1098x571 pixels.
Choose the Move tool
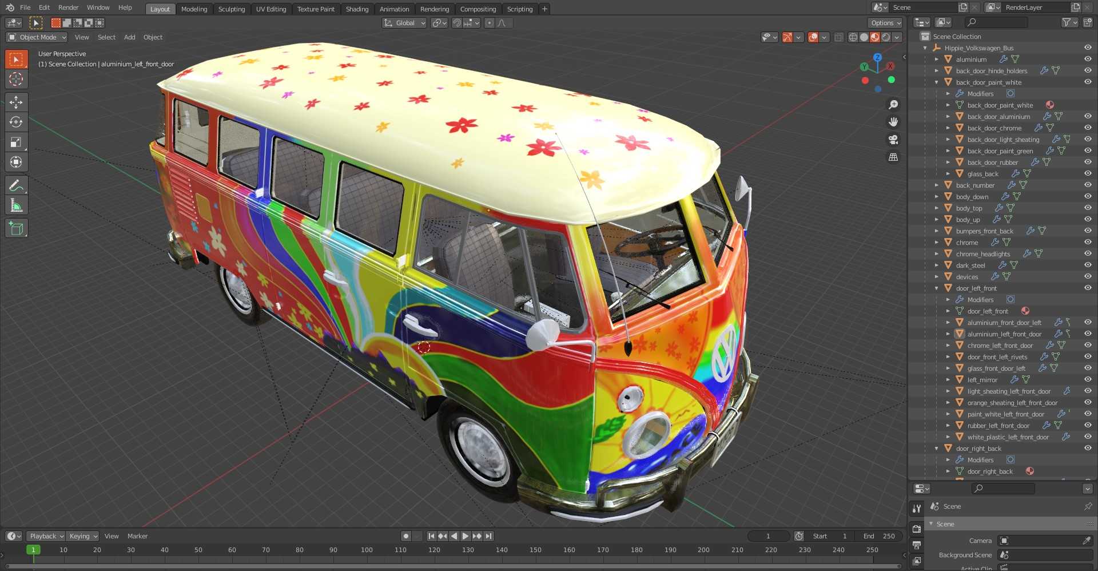[x=16, y=102]
